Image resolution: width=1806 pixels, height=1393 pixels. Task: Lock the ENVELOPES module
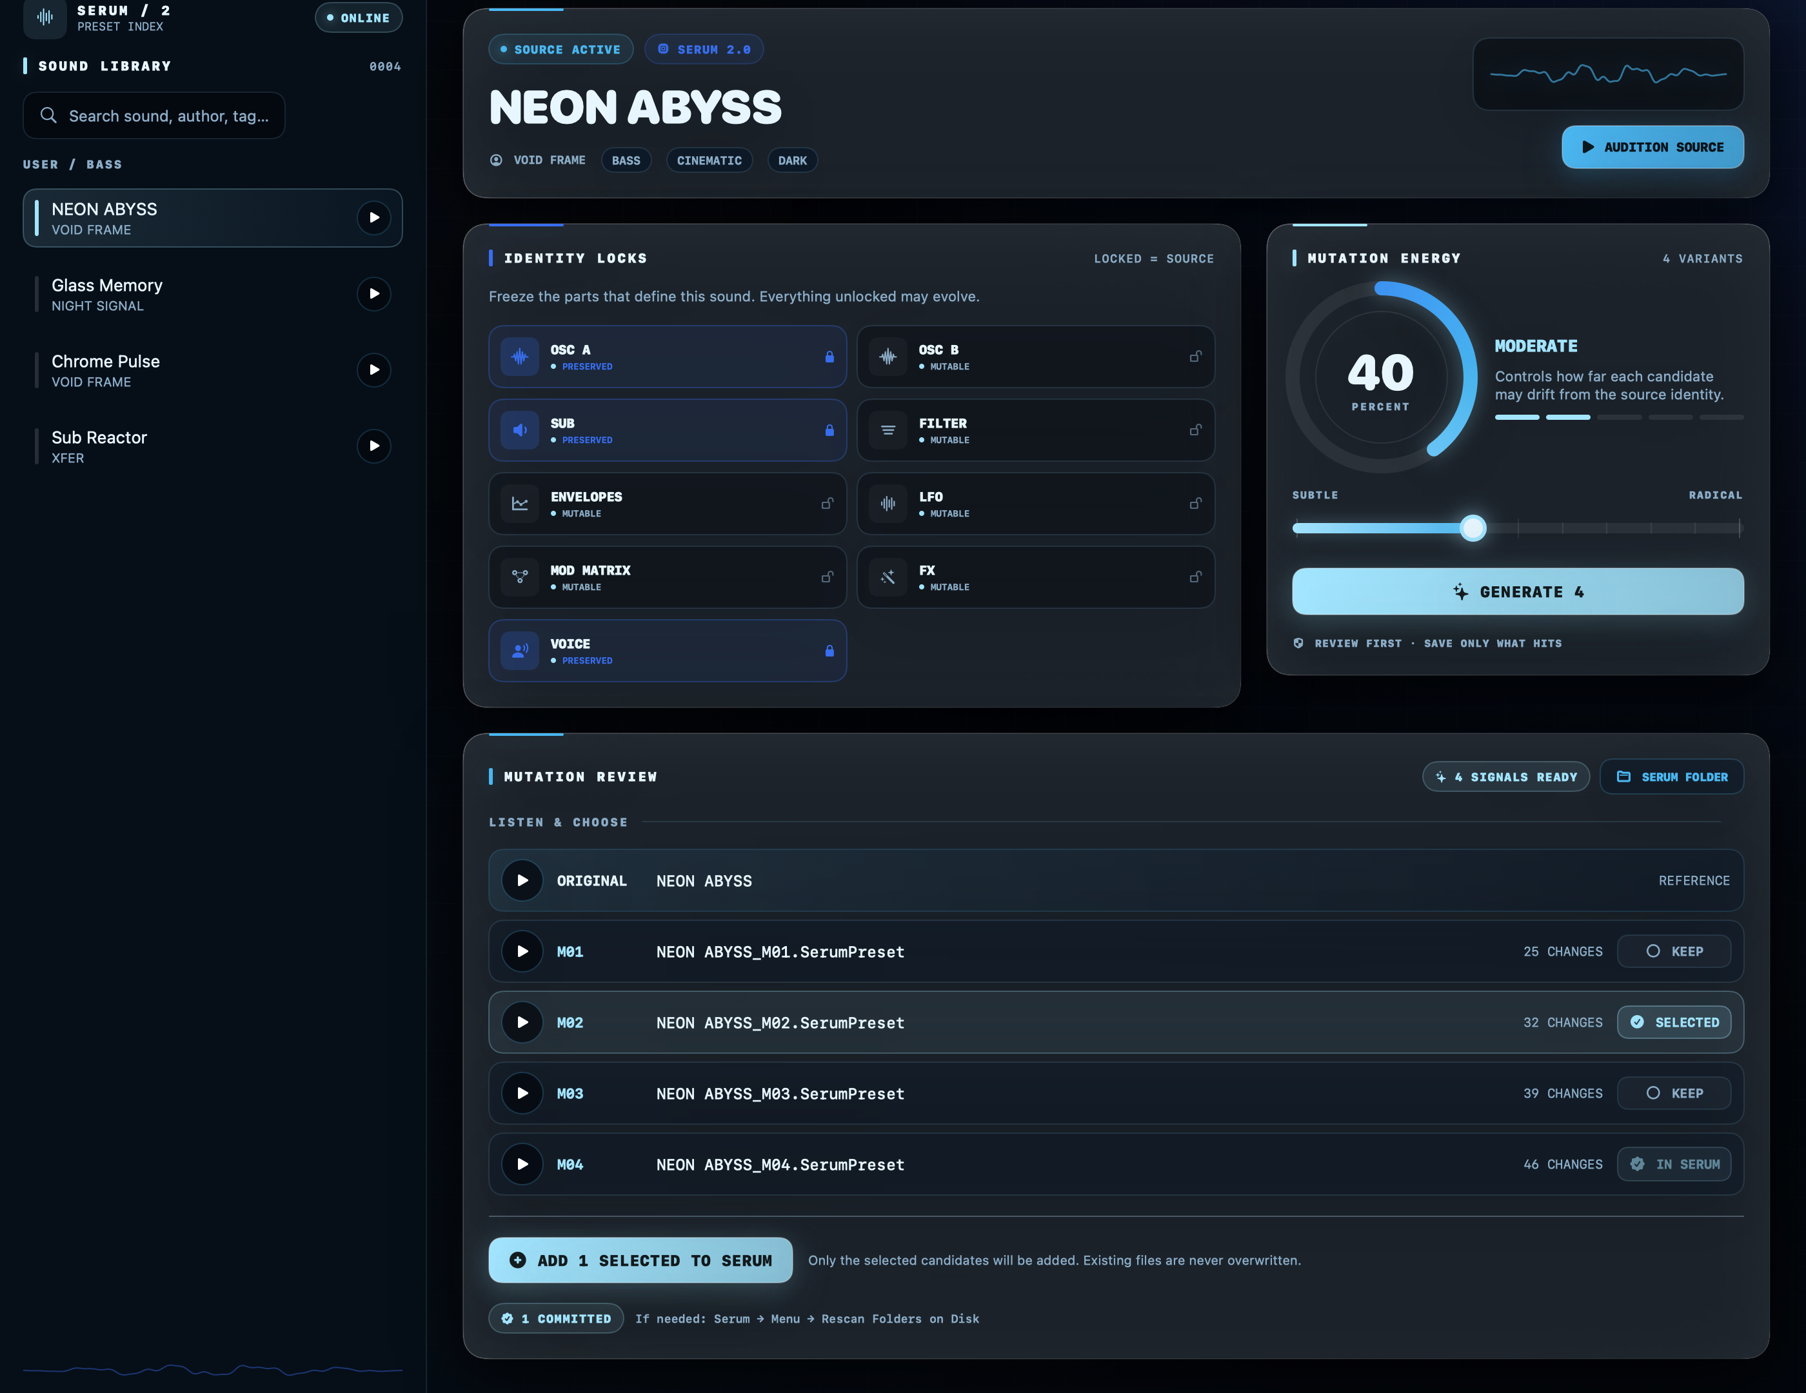click(x=828, y=504)
